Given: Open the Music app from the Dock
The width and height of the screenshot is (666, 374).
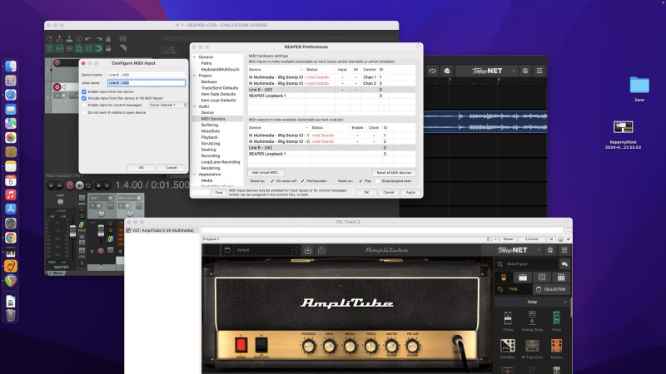Looking at the screenshot, I should 11,194.
